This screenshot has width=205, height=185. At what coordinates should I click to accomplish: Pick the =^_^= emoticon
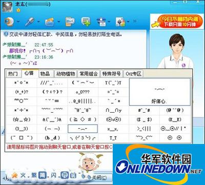coord(113,92)
